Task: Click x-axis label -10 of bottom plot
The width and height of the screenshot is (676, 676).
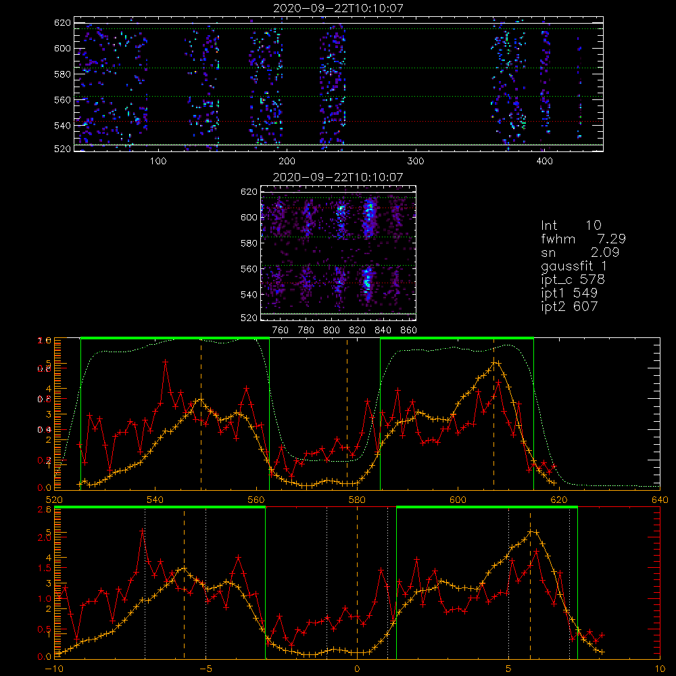Action: click(x=54, y=669)
